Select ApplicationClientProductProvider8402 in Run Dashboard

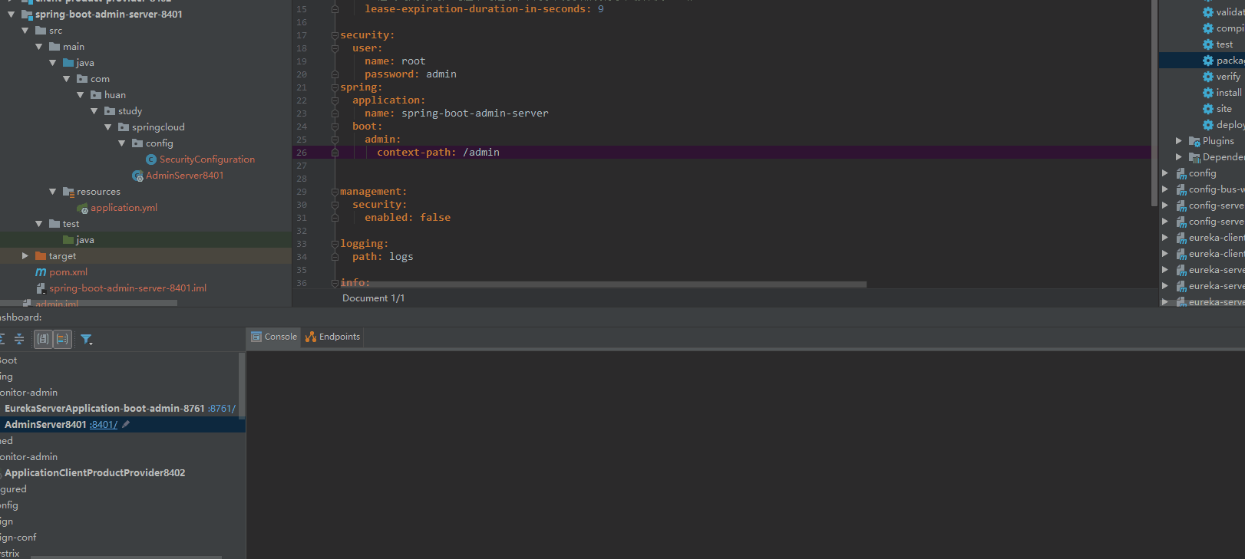(x=95, y=473)
